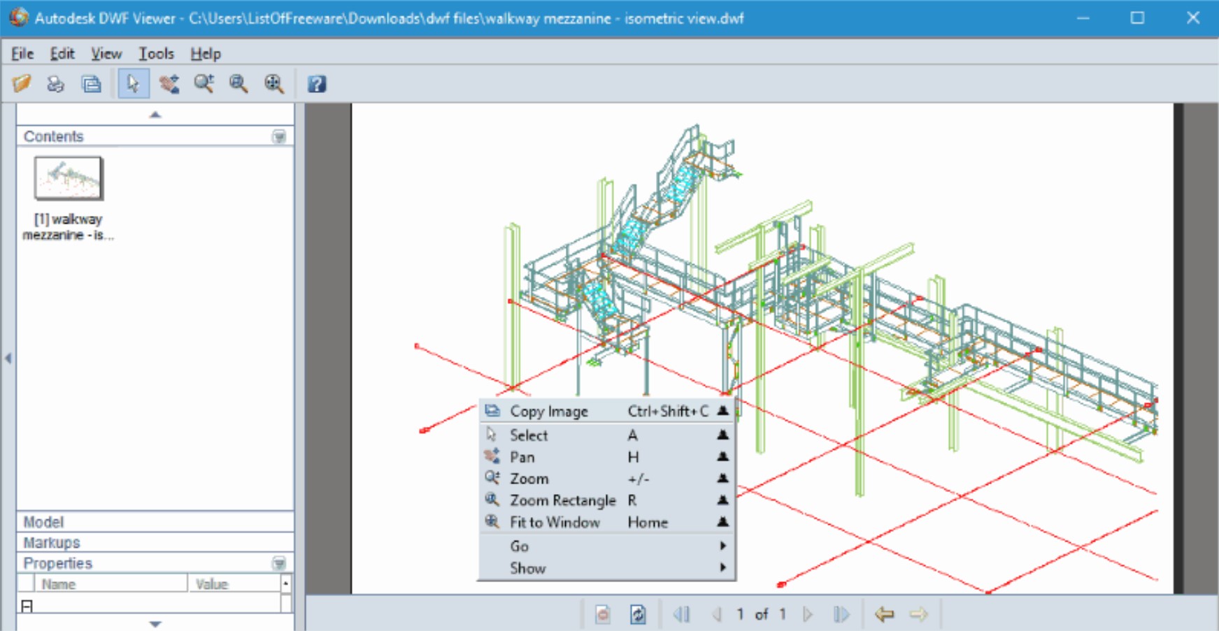Click the yellow Next View forward arrow

tap(918, 614)
